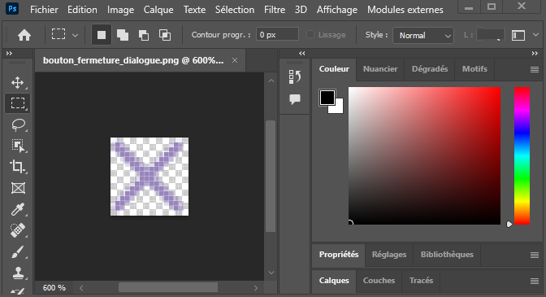Select the Eyedropper tool
Image resolution: width=546 pixels, height=297 pixels.
[x=17, y=209]
